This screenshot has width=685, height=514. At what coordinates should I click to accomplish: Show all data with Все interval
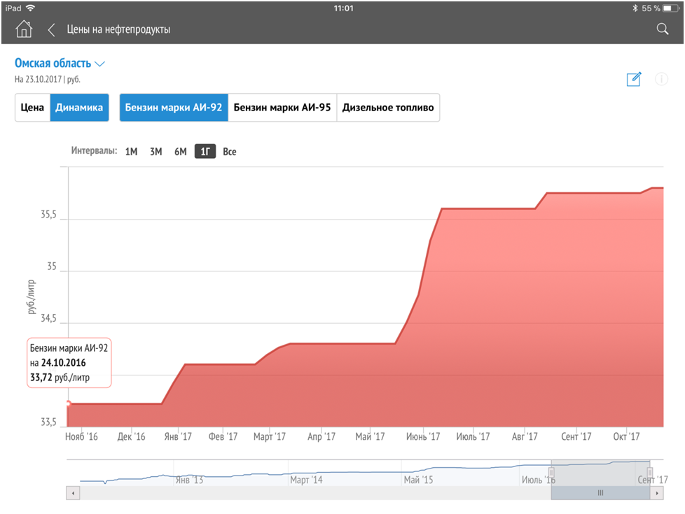tap(230, 152)
